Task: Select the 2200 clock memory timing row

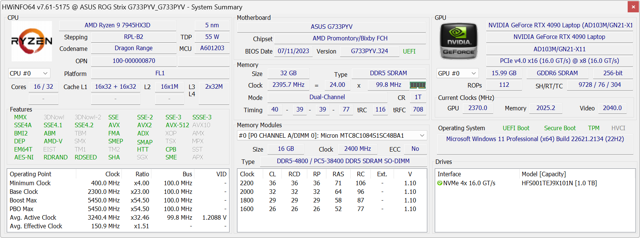Action: [332, 183]
